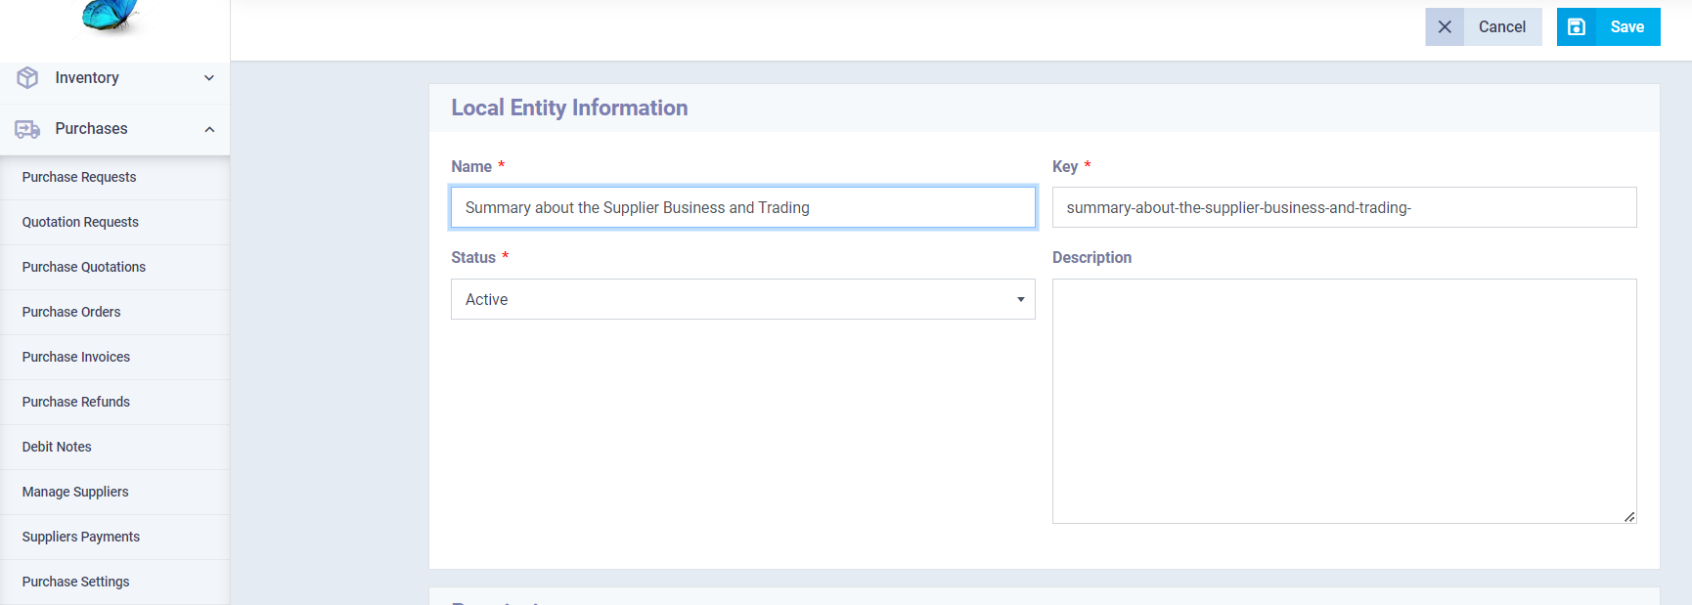Screen dimensions: 1692x605
Task: Expand the Inventory menu chevron
Action: (x=209, y=78)
